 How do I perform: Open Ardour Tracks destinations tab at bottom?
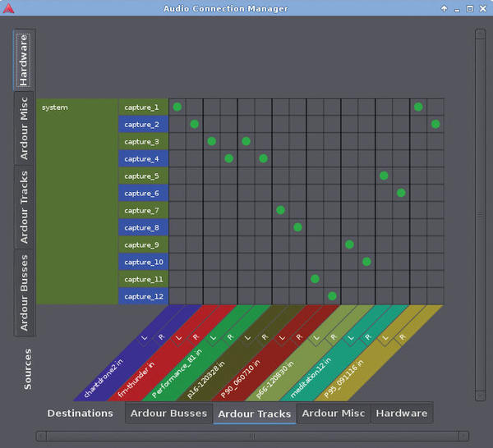(255, 414)
